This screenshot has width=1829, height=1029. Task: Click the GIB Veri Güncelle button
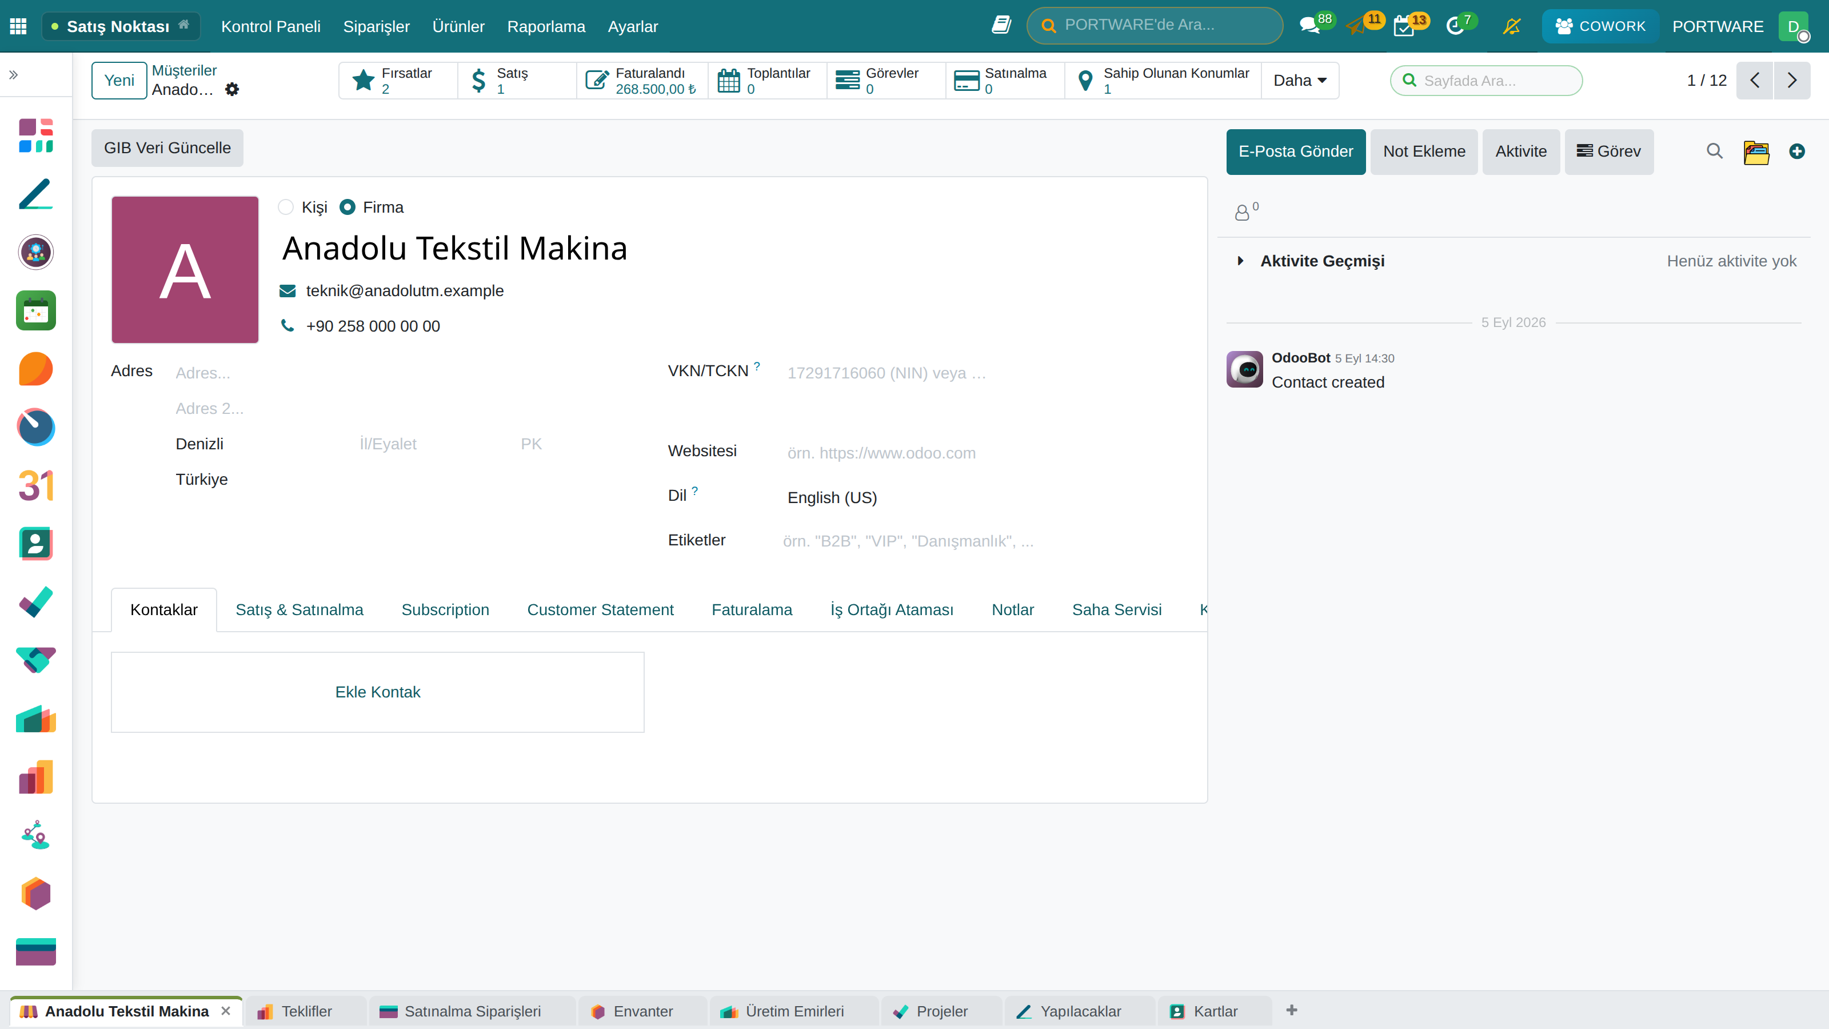pyautogui.click(x=167, y=147)
